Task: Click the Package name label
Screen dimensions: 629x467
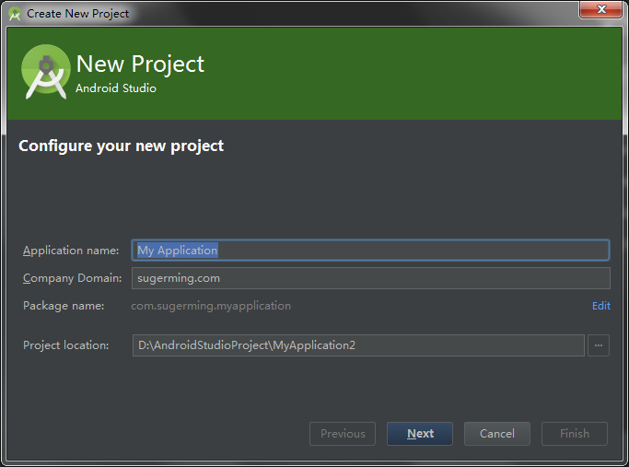Action: pyautogui.click(x=64, y=306)
